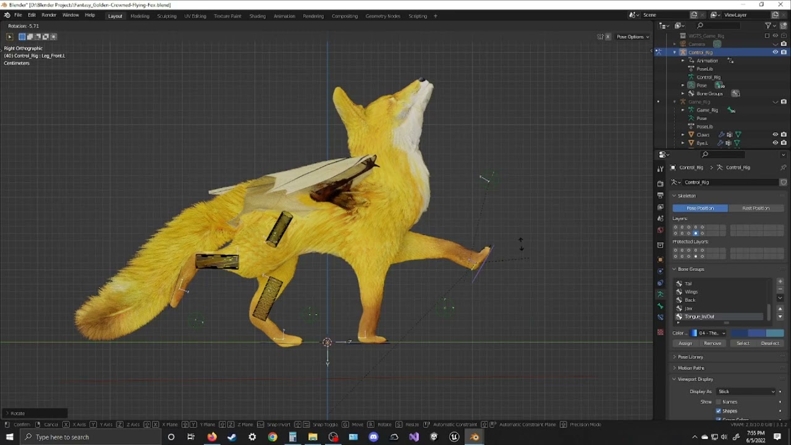The image size is (791, 445).
Task: Click the Remove bone group button
Action: point(713,344)
